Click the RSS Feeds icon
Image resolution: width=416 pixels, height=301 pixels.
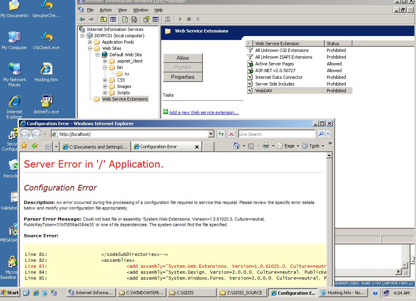pyautogui.click(x=251, y=146)
